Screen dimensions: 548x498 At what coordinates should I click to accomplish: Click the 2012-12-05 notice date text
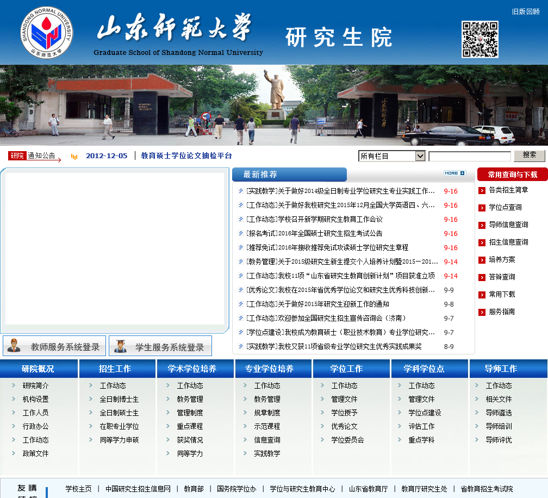pyautogui.click(x=107, y=155)
